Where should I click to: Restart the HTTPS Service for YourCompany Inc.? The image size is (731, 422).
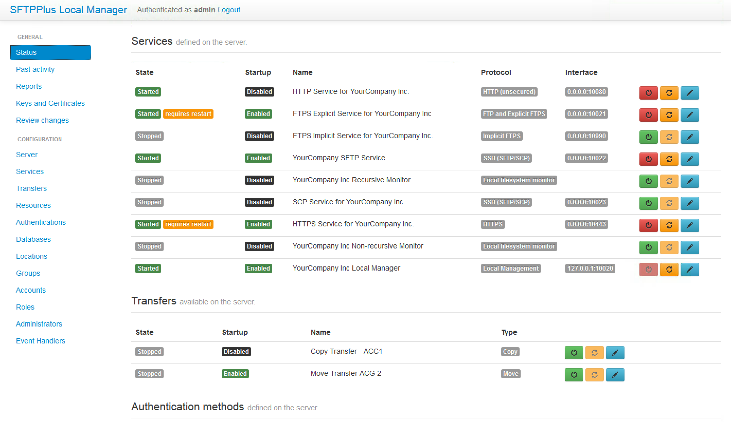click(669, 225)
